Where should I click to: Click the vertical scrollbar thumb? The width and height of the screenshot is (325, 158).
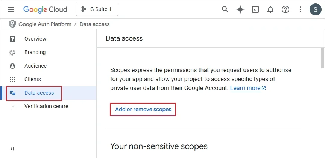coord(322,58)
